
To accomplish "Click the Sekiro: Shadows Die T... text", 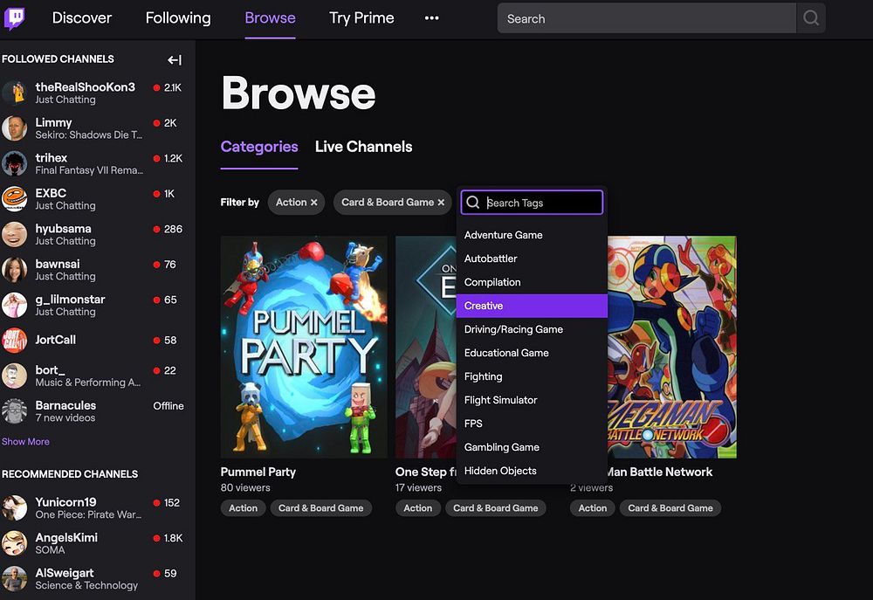I will click(x=88, y=134).
